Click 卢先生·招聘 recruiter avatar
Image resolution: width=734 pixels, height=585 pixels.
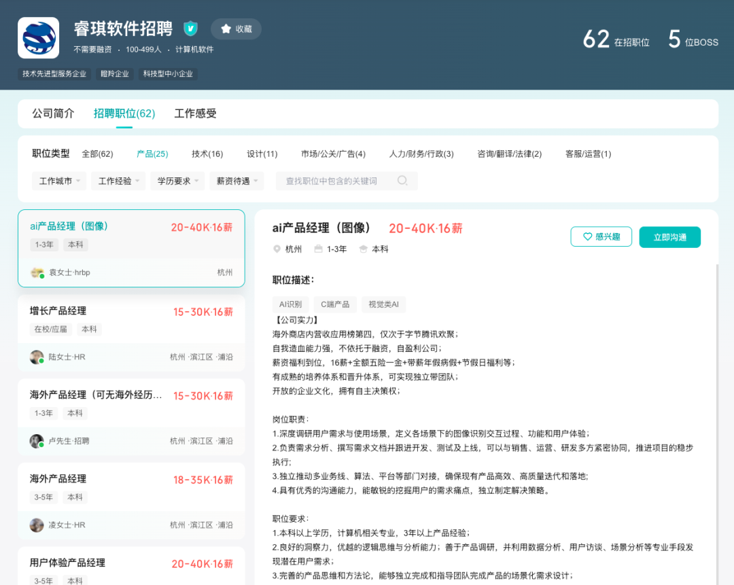[x=37, y=441]
